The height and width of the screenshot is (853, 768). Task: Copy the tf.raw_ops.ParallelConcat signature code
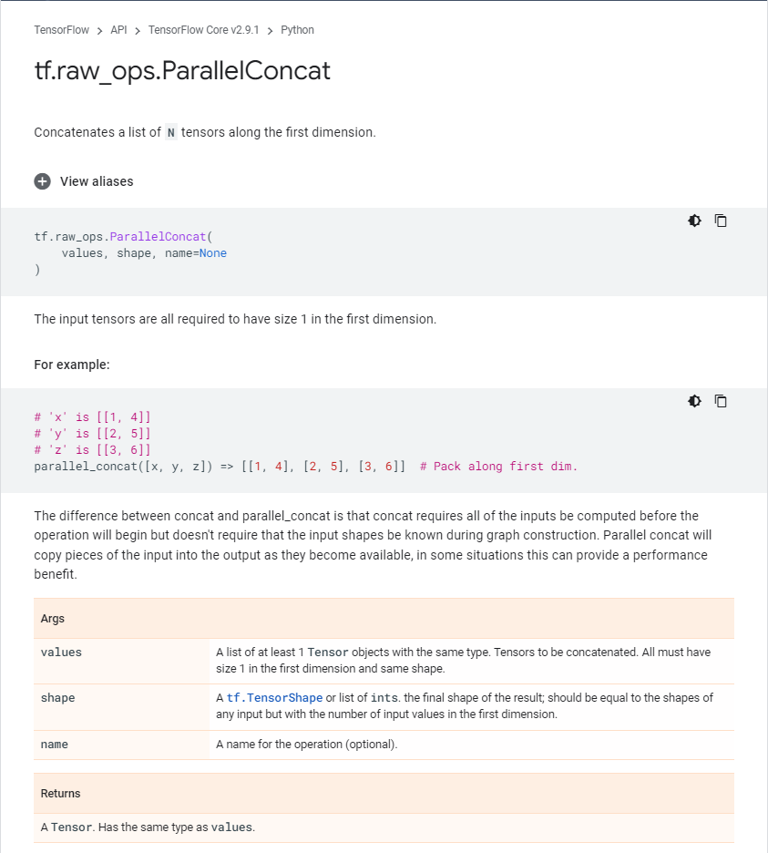[x=721, y=221]
